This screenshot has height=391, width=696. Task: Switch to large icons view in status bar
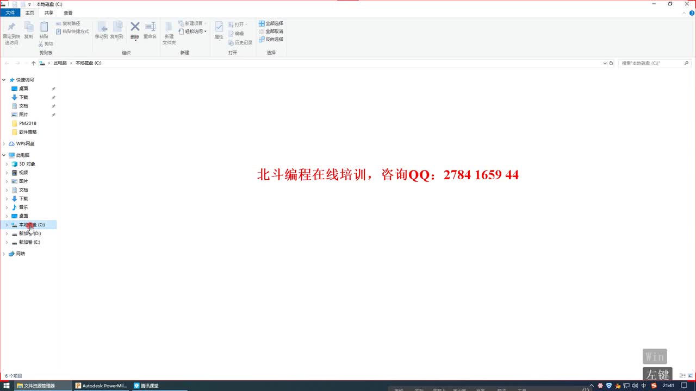(x=691, y=376)
